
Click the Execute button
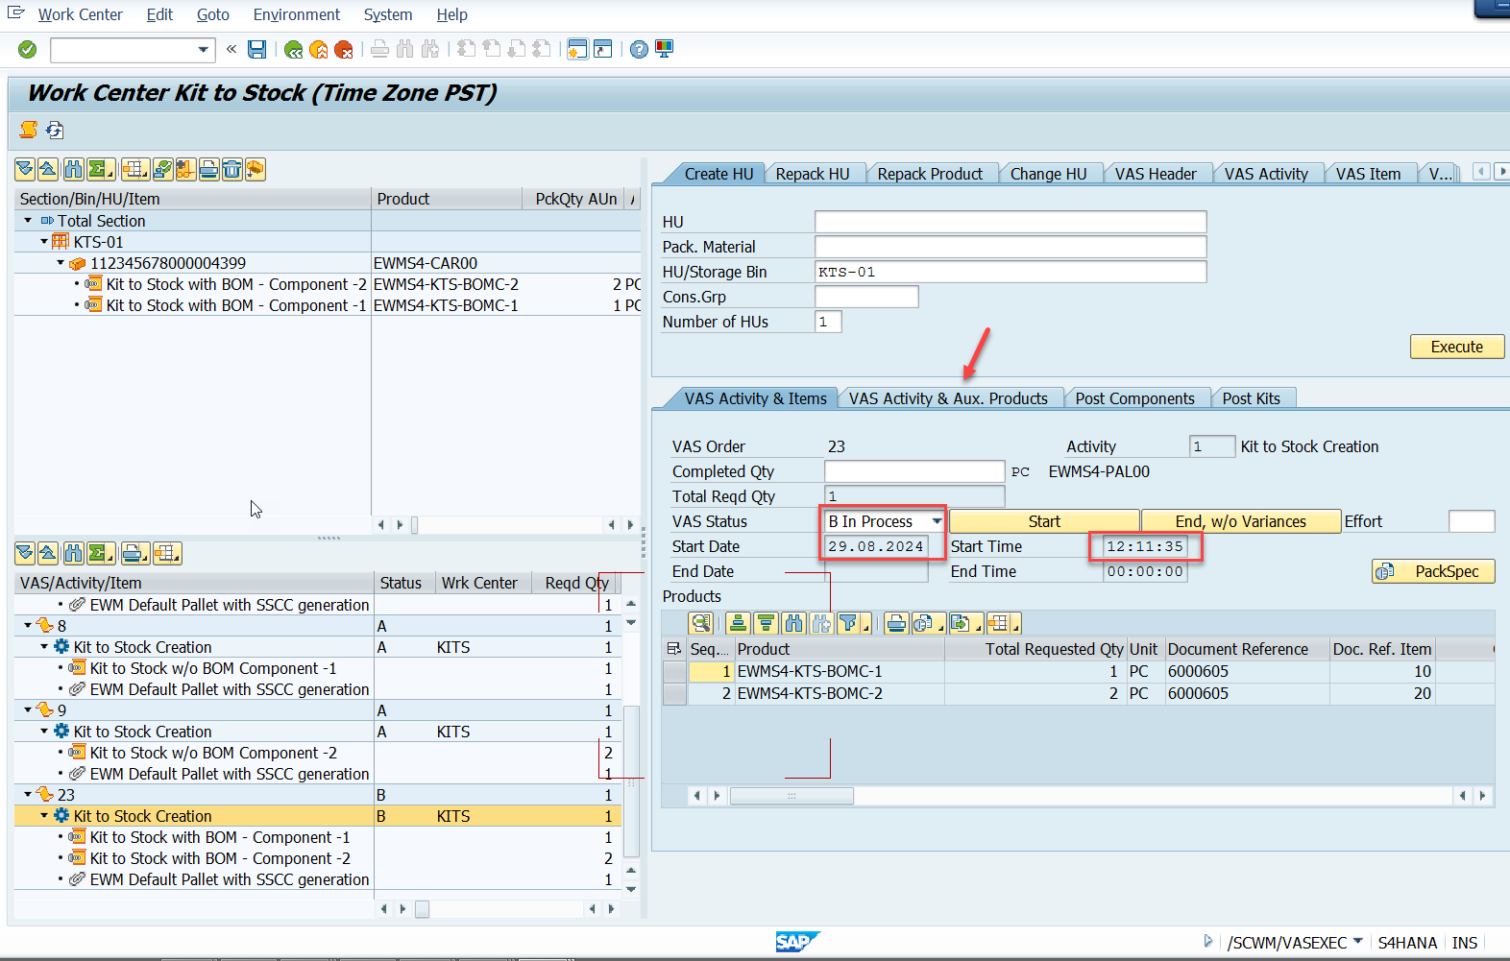[x=1456, y=347]
